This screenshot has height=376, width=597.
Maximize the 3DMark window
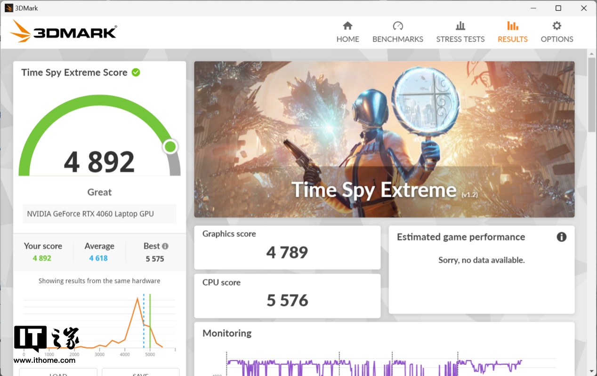[558, 8]
